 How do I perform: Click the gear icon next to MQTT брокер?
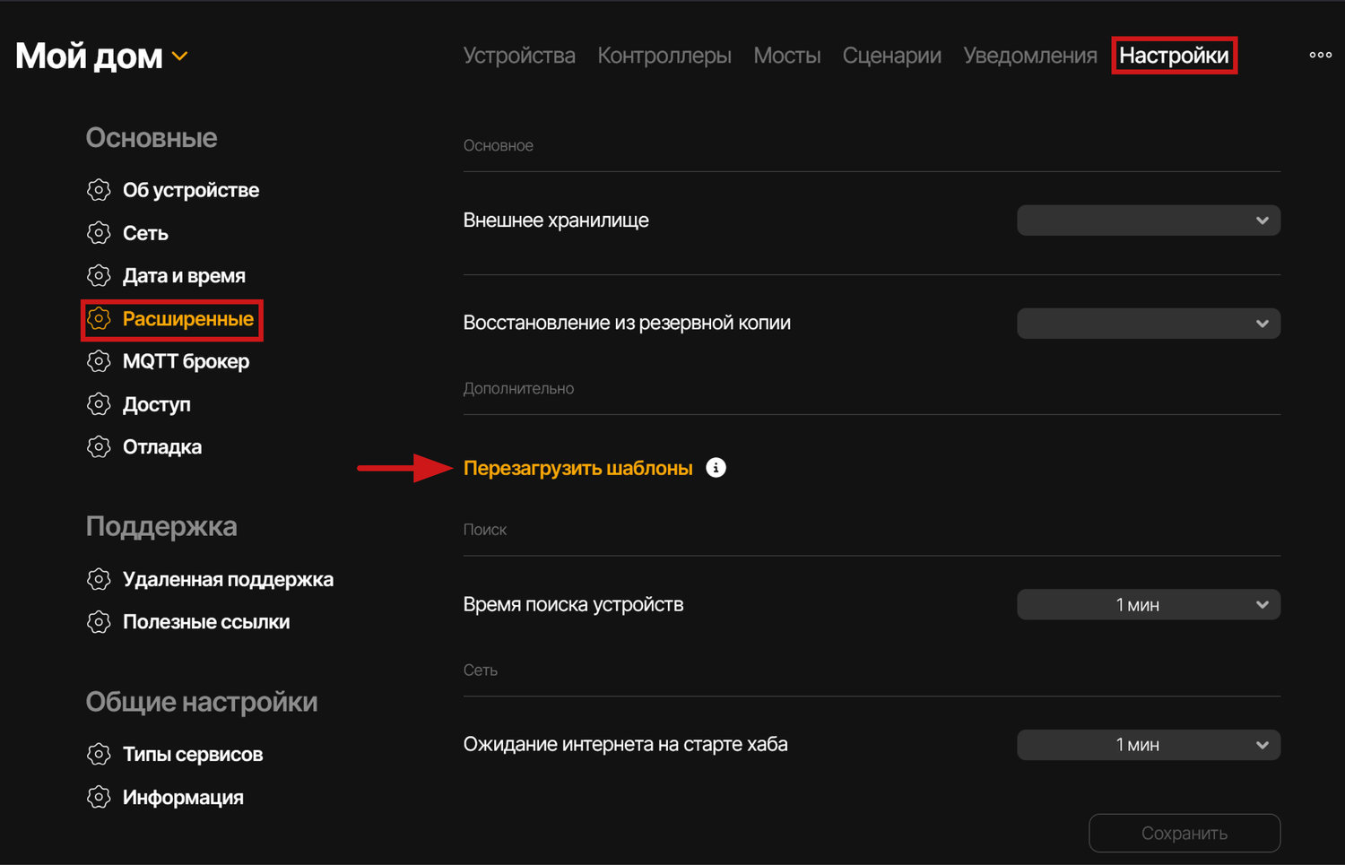[99, 361]
